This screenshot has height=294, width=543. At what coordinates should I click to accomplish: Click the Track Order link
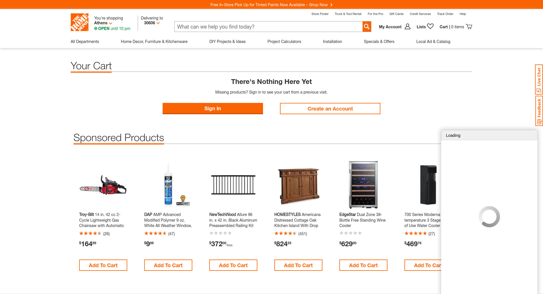pyautogui.click(x=445, y=14)
